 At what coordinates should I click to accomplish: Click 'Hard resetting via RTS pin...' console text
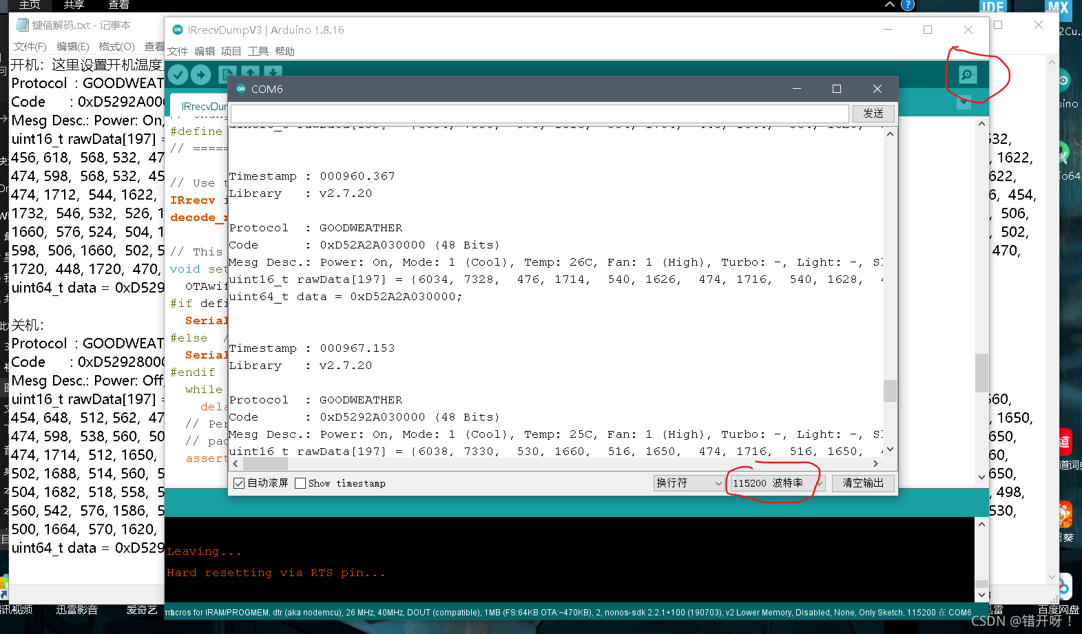(276, 573)
